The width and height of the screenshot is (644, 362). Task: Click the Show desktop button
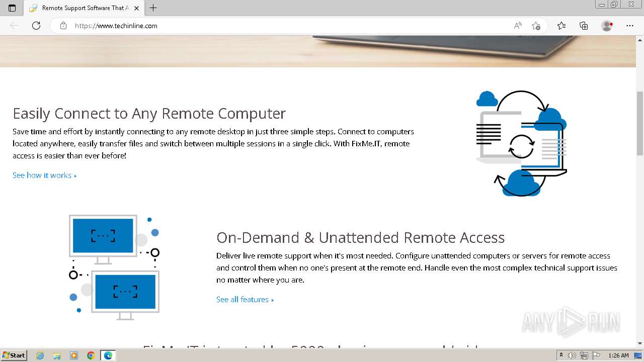638,355
